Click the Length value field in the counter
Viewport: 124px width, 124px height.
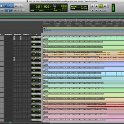(x=64, y=8)
